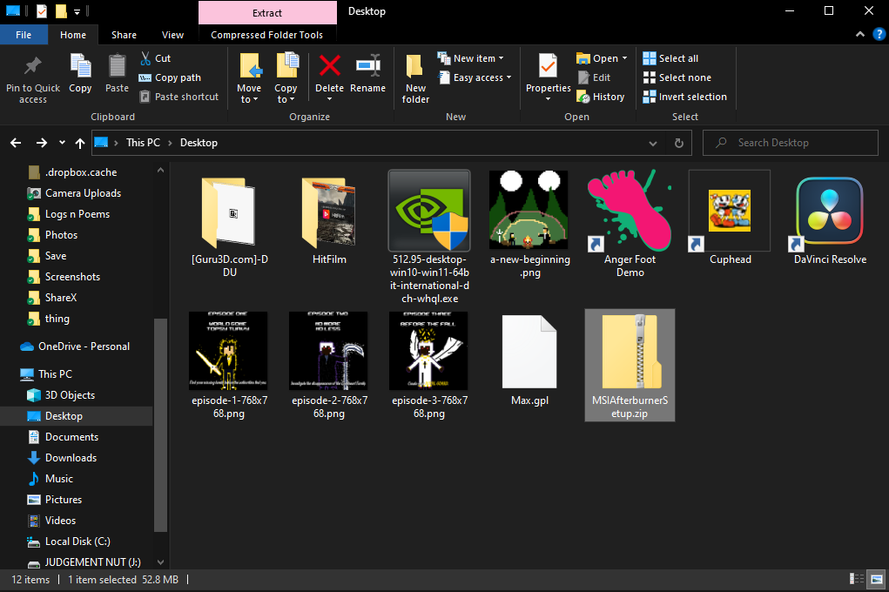Open the Copy to dropdown

coord(286,99)
